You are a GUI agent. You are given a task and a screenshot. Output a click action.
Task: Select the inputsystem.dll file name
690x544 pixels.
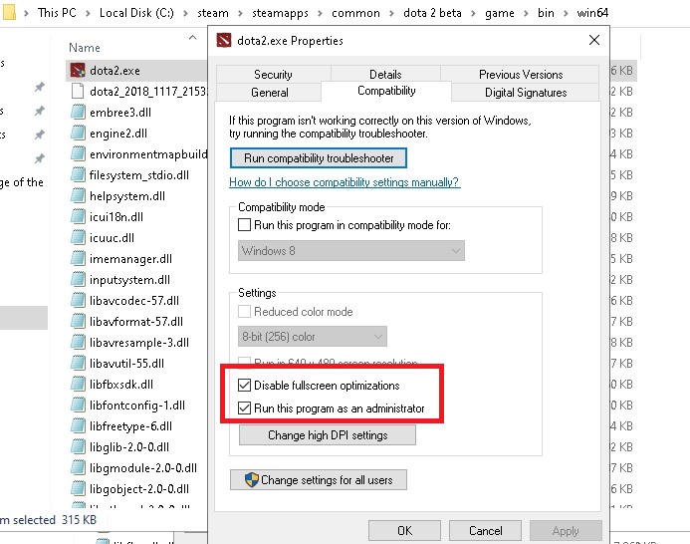[129, 279]
